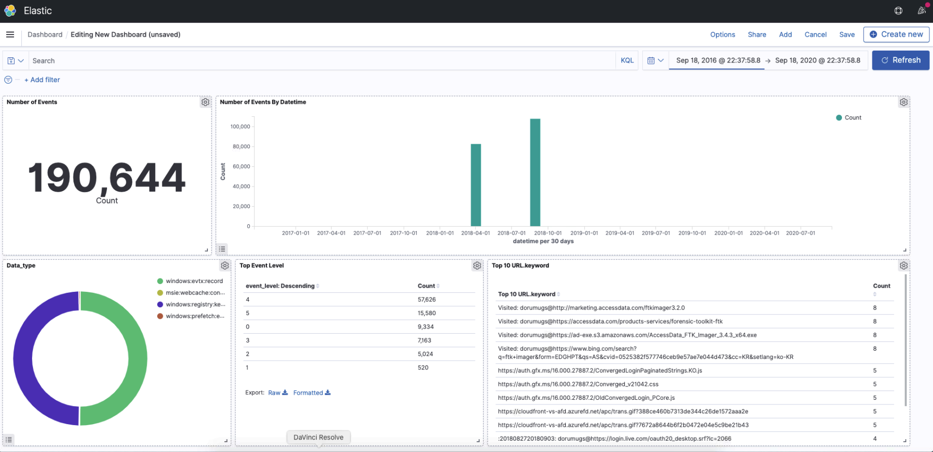Click Add in the dashboard toolbar

[786, 35]
